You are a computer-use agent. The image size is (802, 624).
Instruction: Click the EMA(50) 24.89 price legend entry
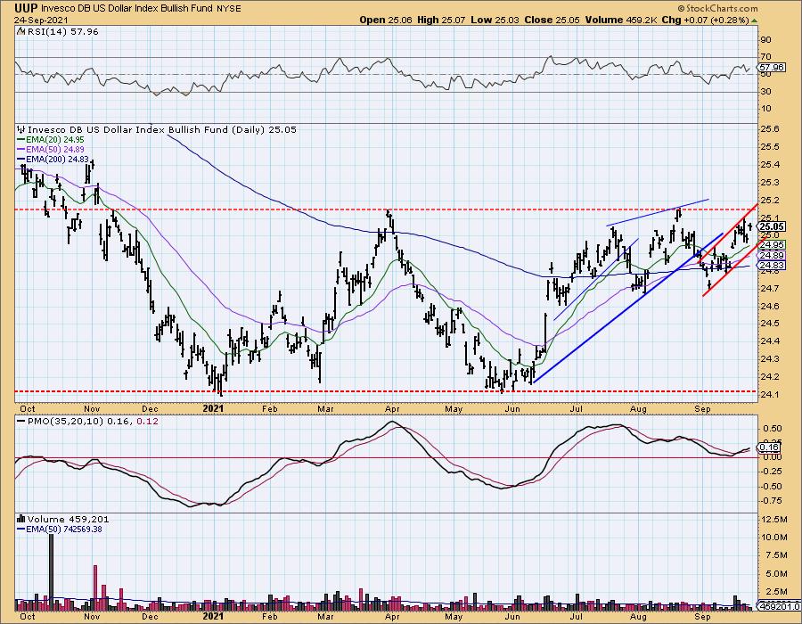[x=51, y=150]
